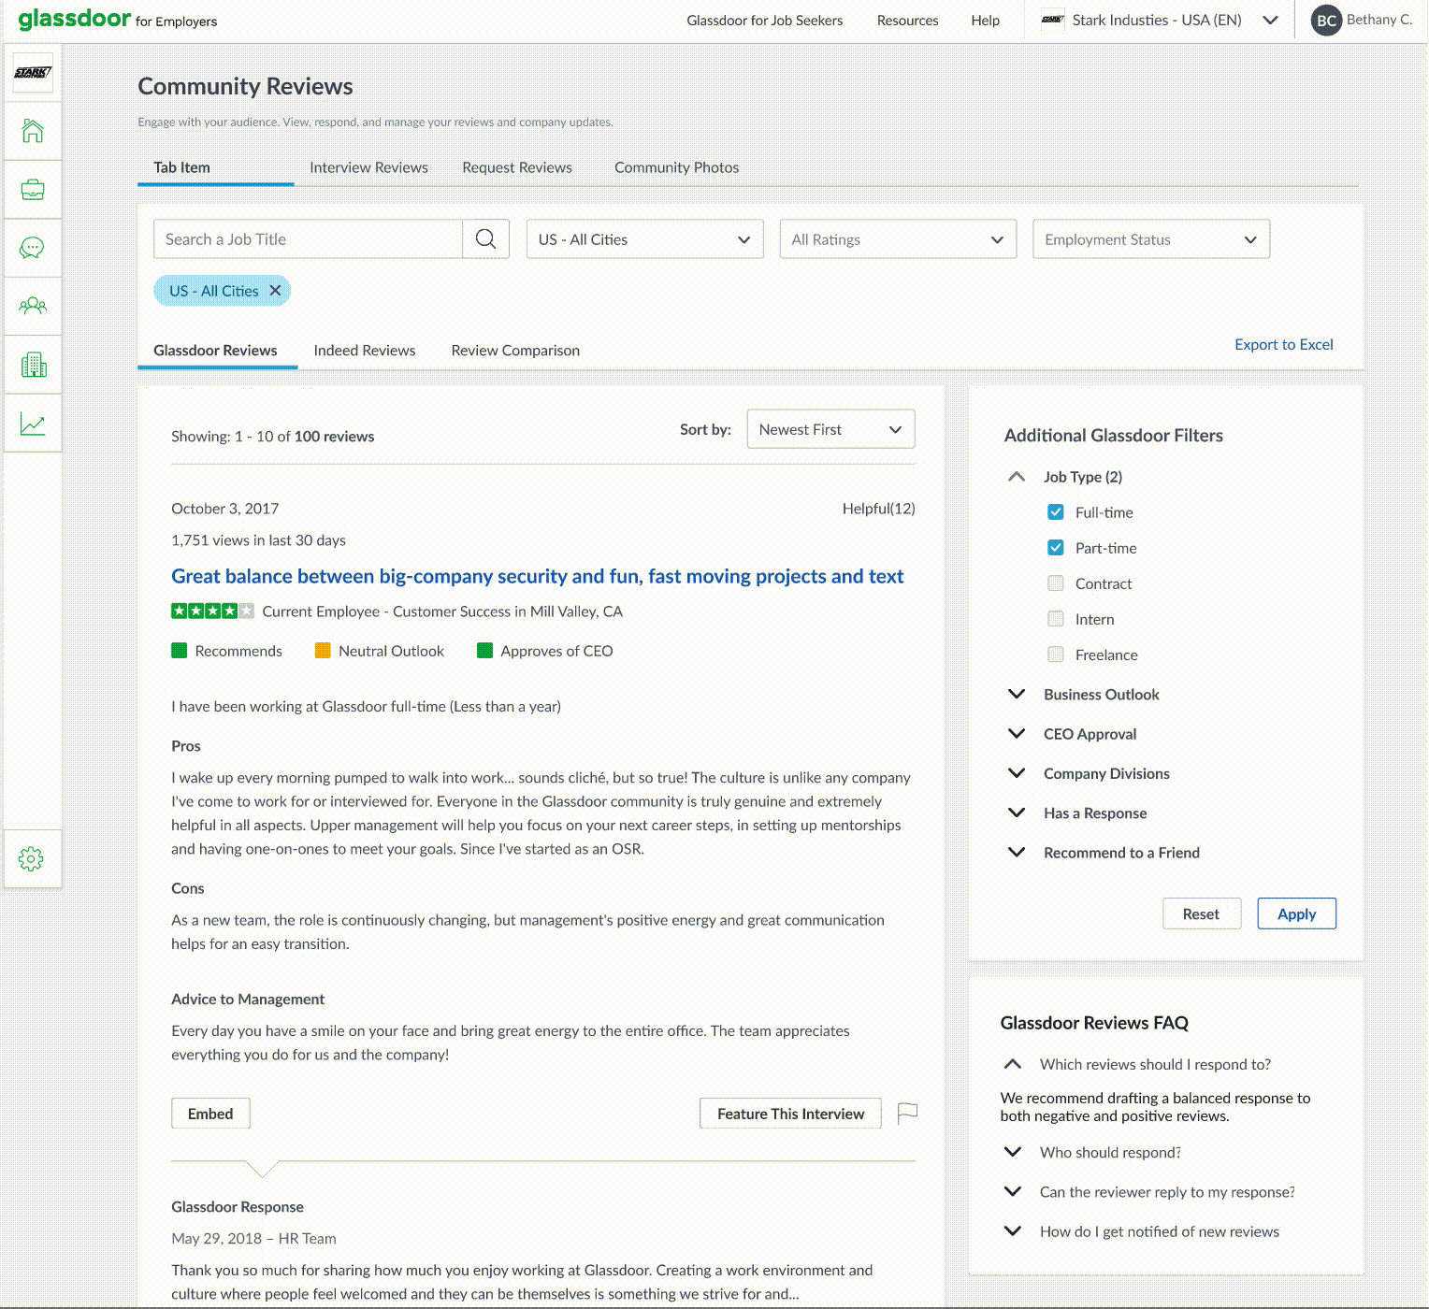This screenshot has width=1429, height=1309.
Task: Open the US - All Cities dropdown
Action: pyautogui.click(x=645, y=239)
